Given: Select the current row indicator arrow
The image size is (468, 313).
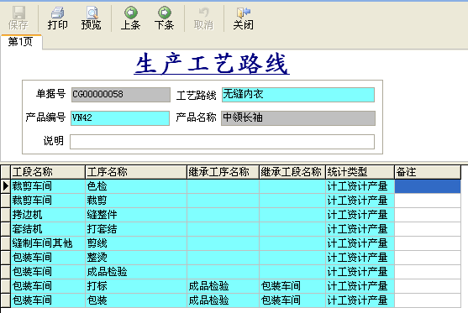Looking at the screenshot, I should [5, 186].
